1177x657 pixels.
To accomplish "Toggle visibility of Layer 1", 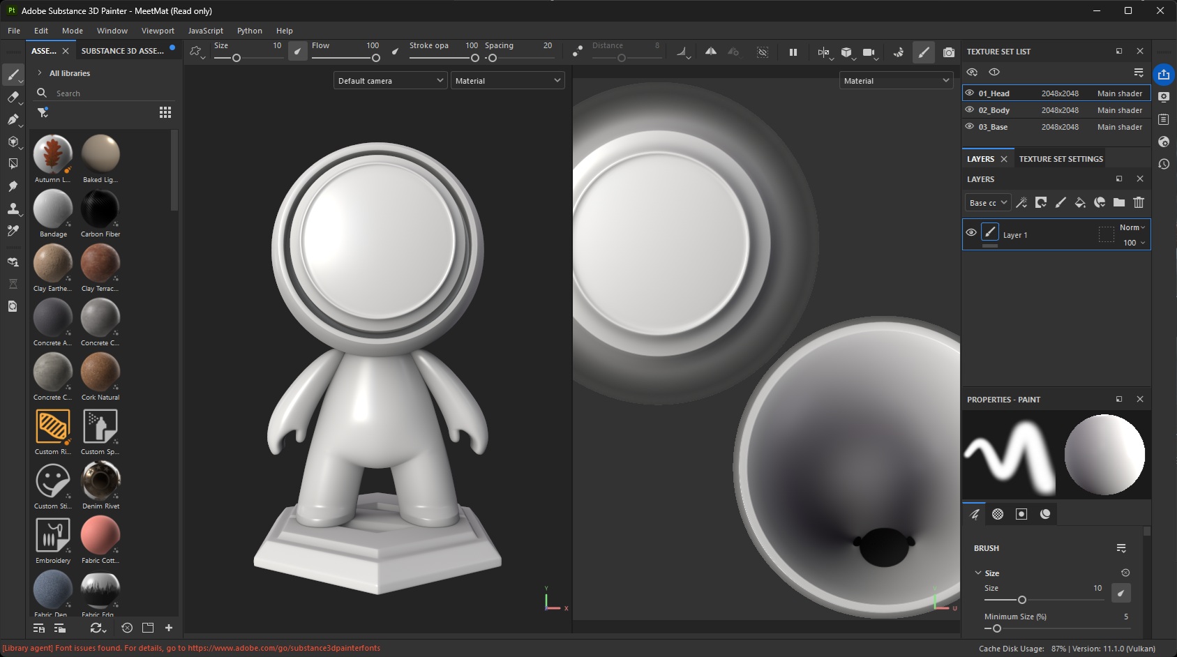I will [971, 233].
